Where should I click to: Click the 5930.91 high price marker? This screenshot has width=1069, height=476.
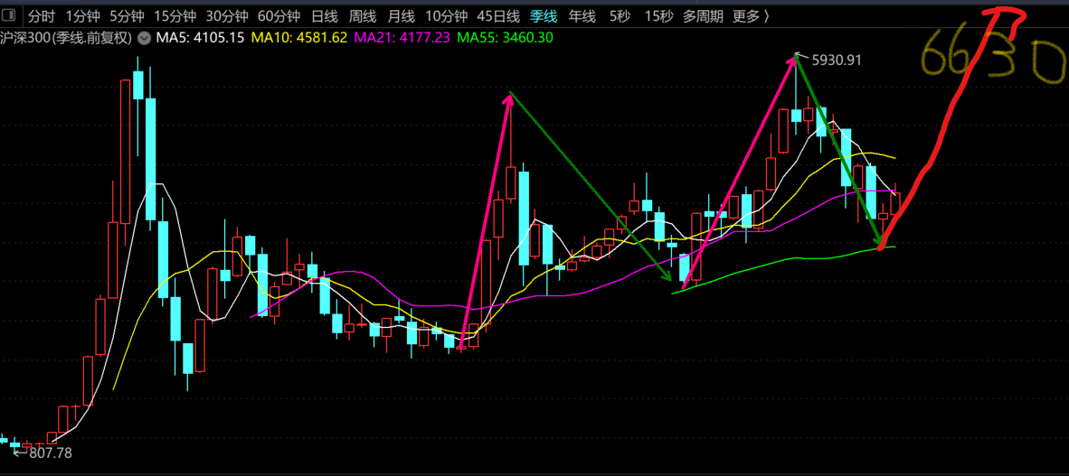836,61
